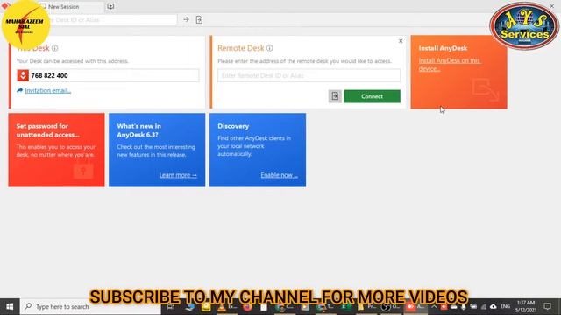Open the ENG language indicator

[x=505, y=306]
